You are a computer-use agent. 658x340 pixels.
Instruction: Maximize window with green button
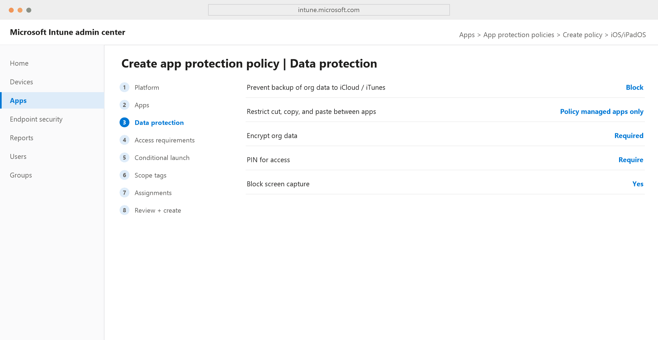(29, 10)
